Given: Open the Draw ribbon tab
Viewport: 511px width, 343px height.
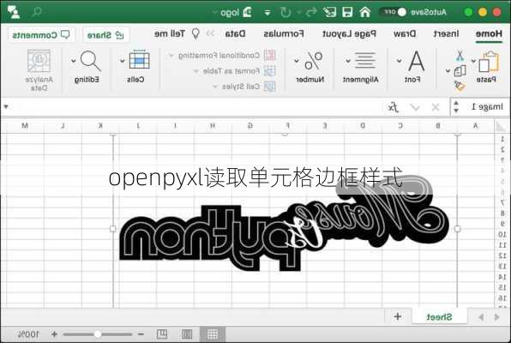Looking at the screenshot, I should tap(405, 33).
